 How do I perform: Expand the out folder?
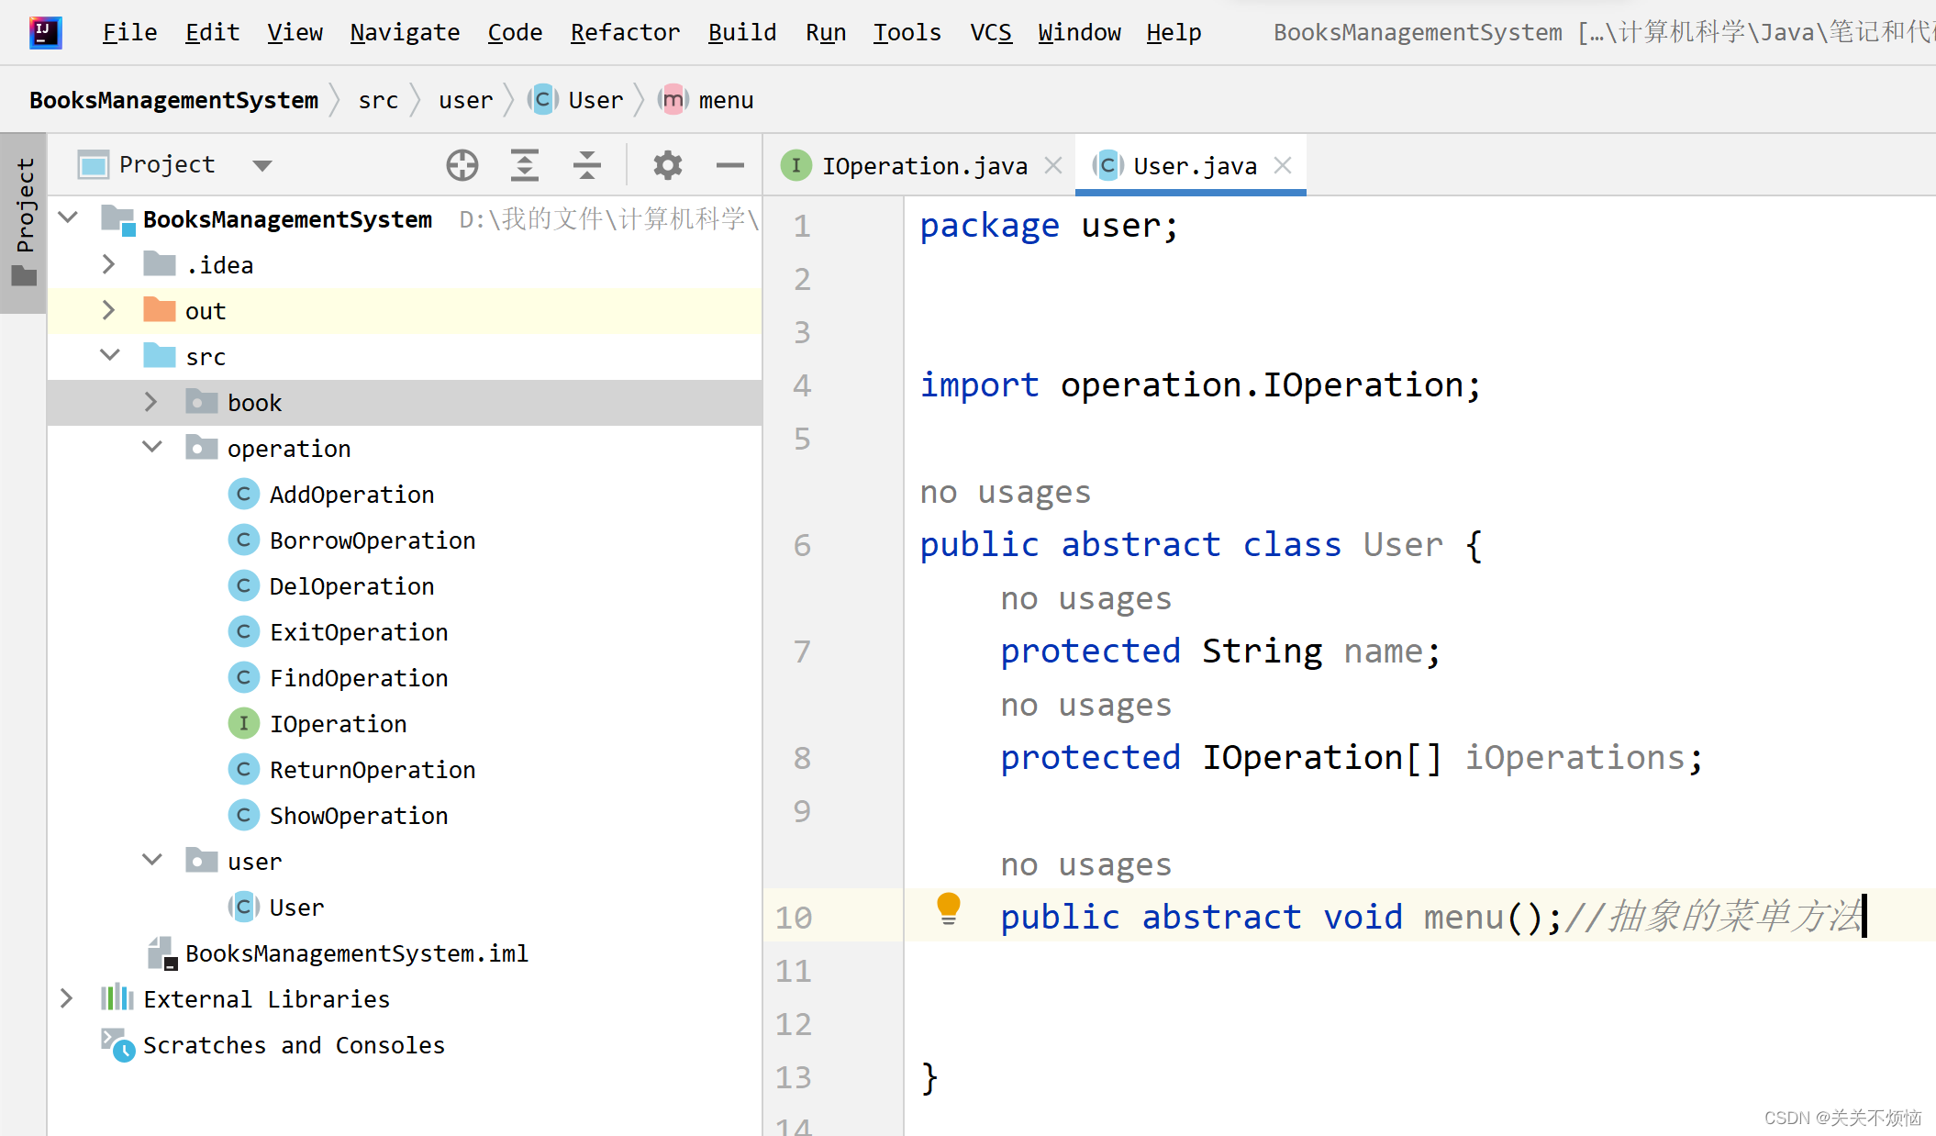[108, 311]
